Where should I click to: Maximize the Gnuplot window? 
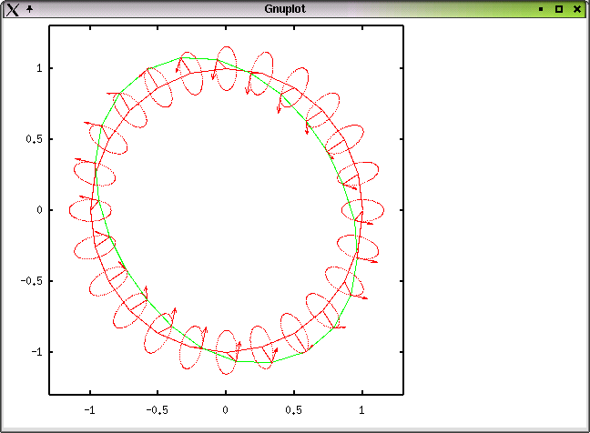pyautogui.click(x=559, y=8)
